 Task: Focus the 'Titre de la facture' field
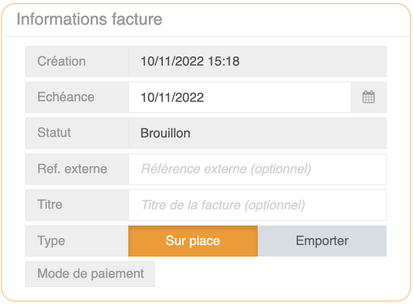[257, 205]
